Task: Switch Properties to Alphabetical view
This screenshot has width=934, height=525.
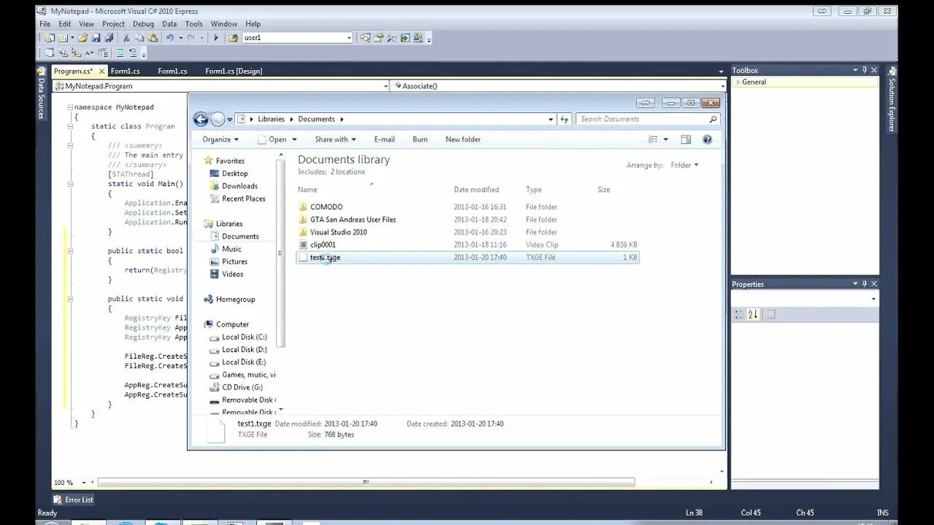Action: [x=753, y=314]
